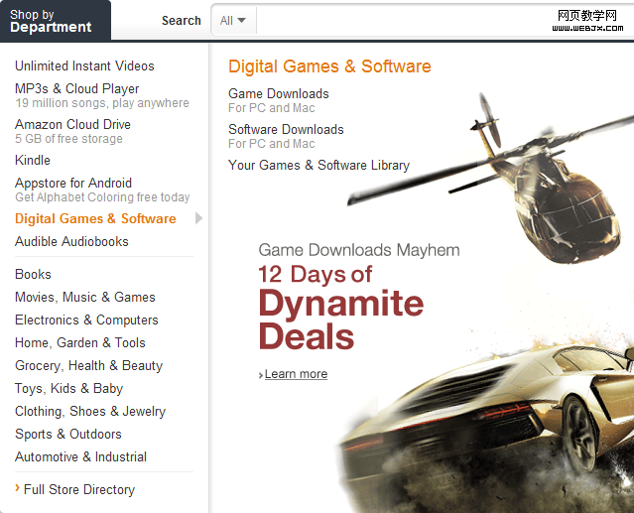
Task: Expand the All search category dropdown
Action: point(234,21)
